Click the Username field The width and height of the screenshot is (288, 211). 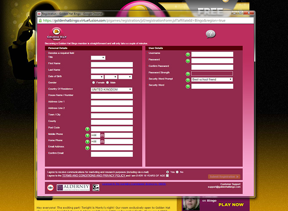tap(212, 54)
